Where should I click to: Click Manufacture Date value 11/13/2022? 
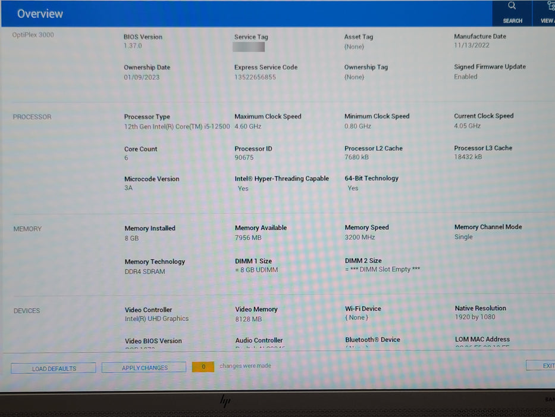tap(472, 45)
